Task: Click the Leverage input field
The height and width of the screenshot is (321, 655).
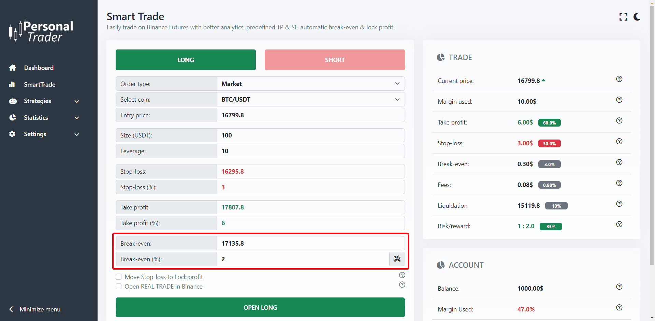Action: 310,151
